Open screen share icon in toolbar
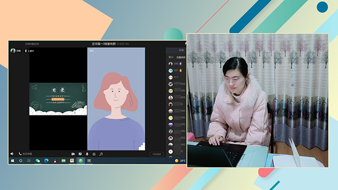Viewport: 338px width, 190px height. tap(80, 154)
